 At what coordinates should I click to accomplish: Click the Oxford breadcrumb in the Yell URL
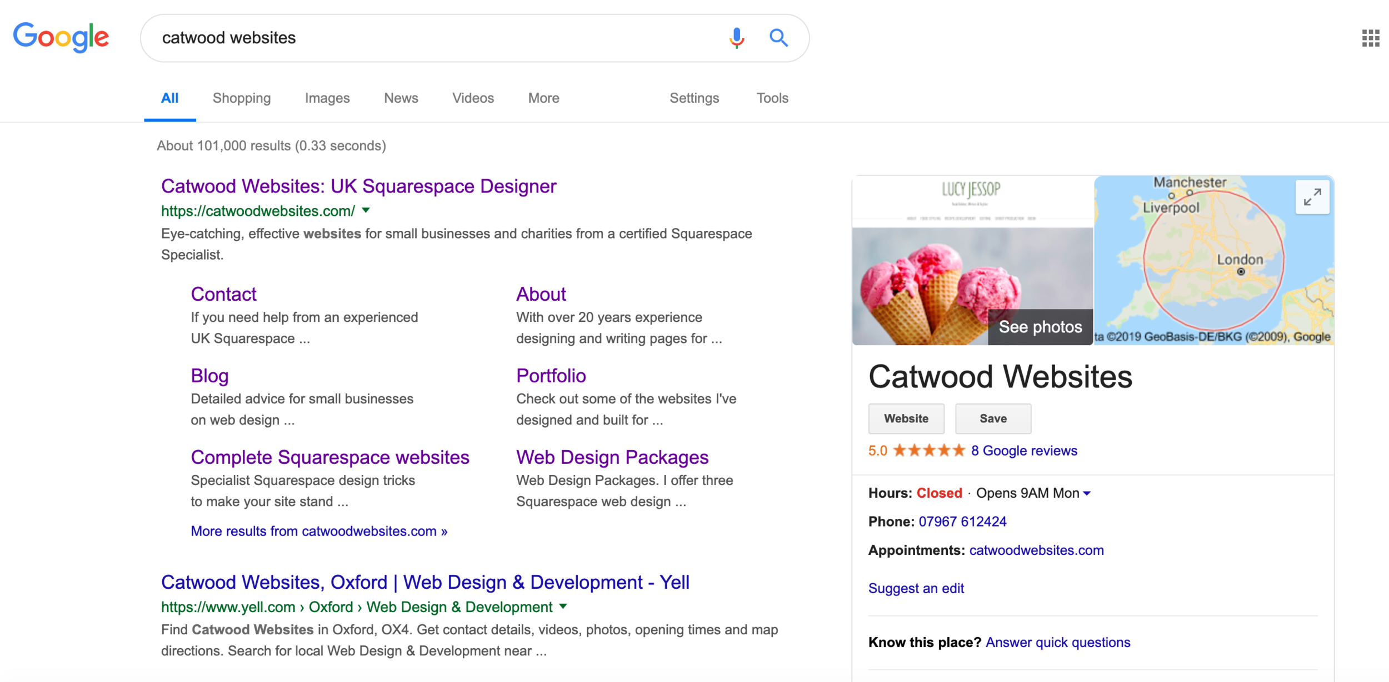click(x=331, y=607)
